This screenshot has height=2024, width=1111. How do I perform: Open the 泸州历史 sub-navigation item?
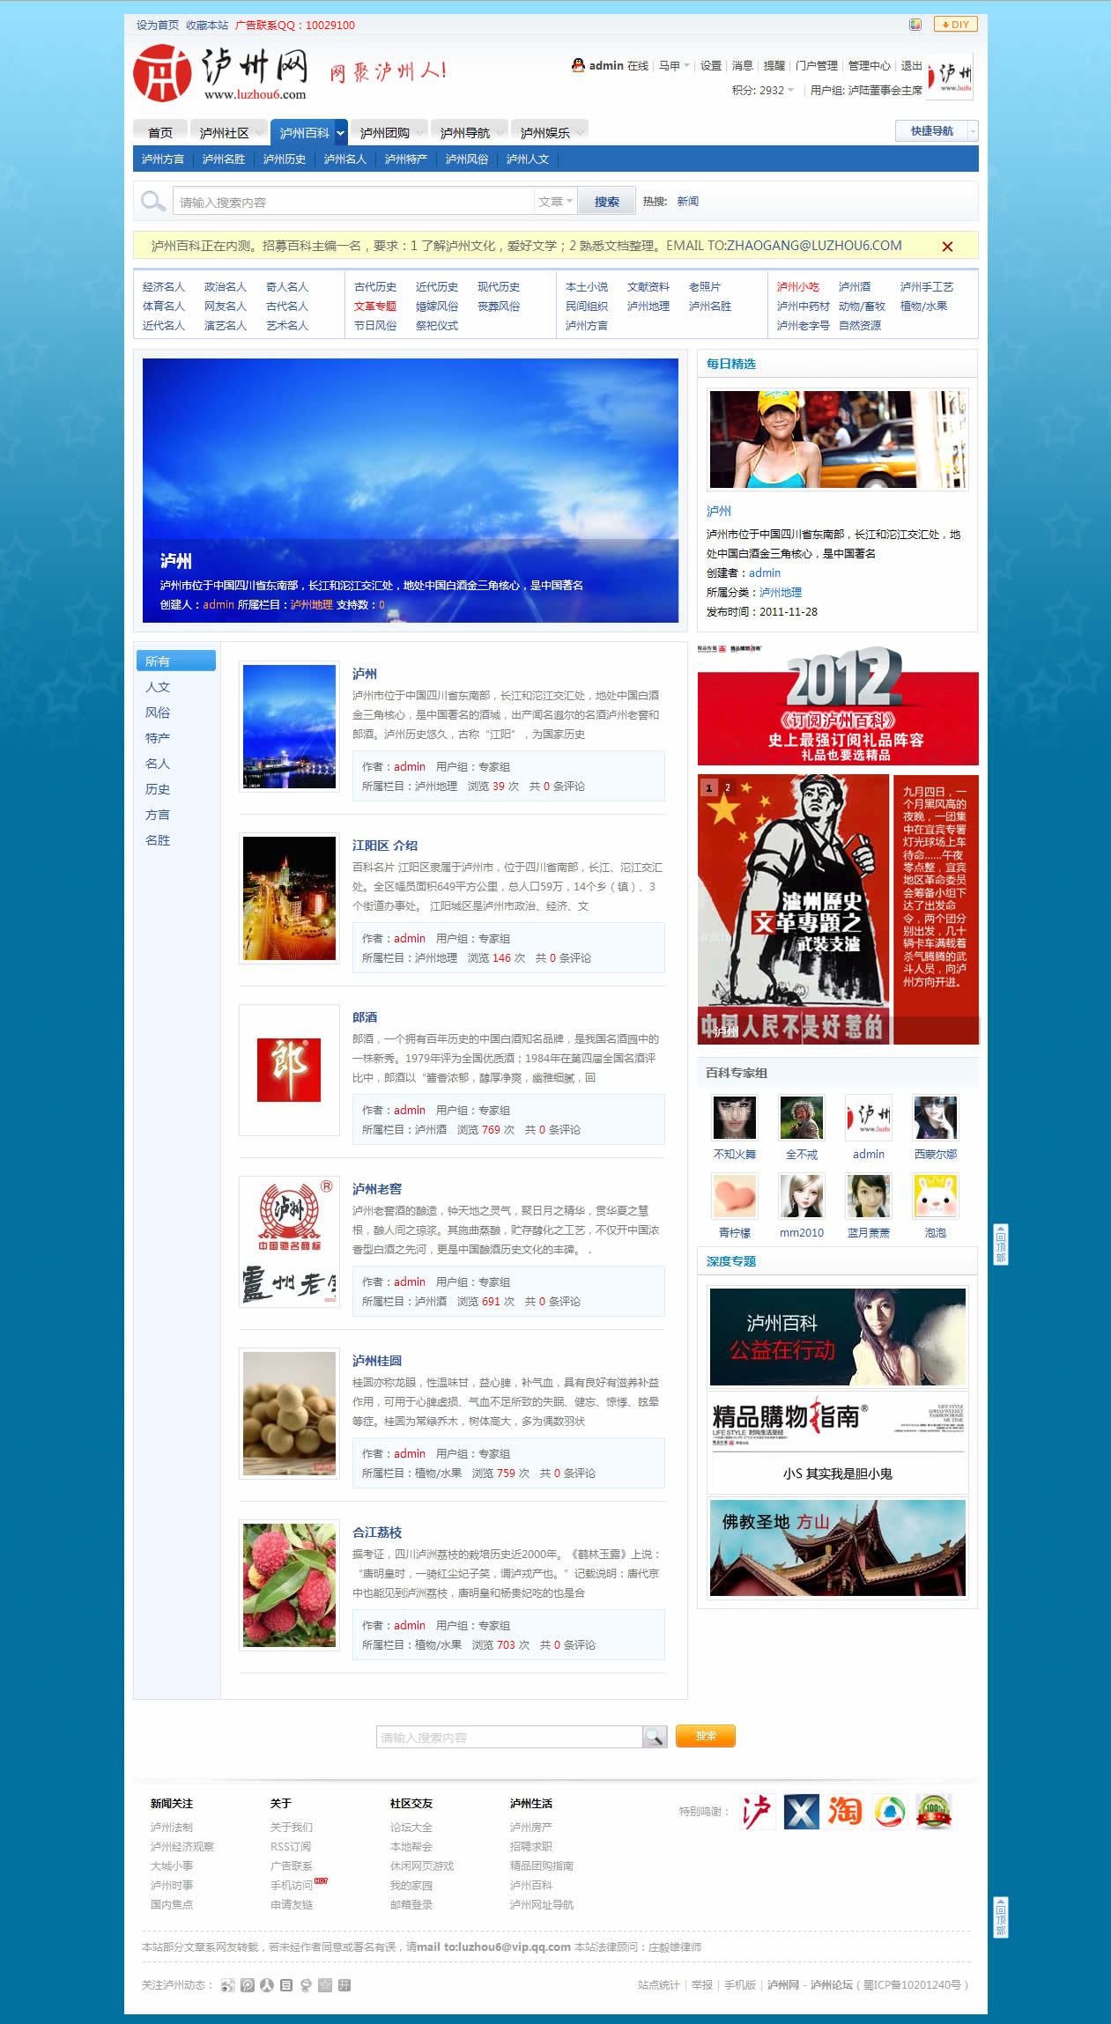point(285,159)
